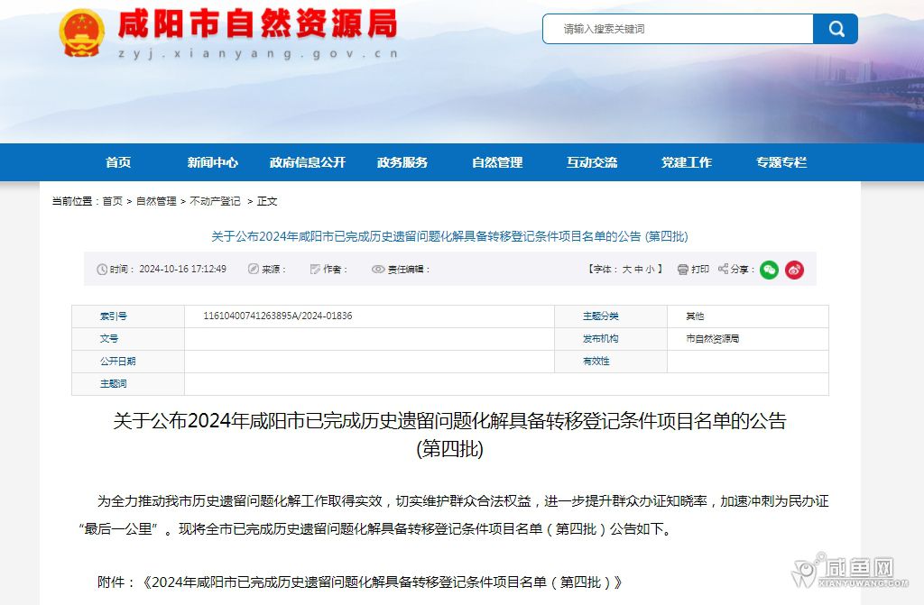Click the timestamp 2024-10-16 17:12:49
The width and height of the screenshot is (924, 605).
182,270
